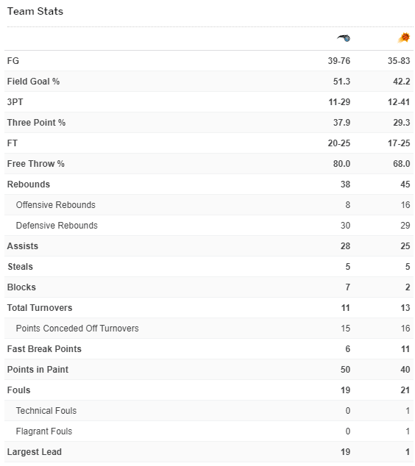
Task: Click the Phoenix Suns team logo
Action: tap(404, 38)
